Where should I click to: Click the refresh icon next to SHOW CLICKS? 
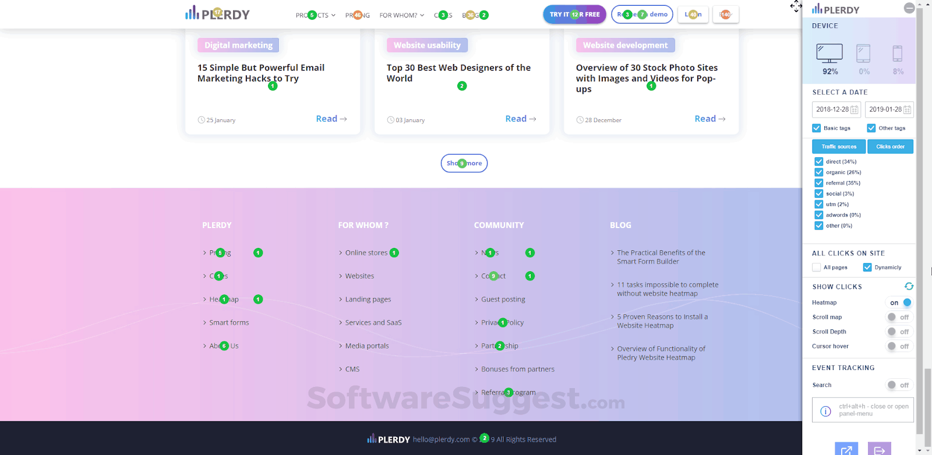click(909, 286)
